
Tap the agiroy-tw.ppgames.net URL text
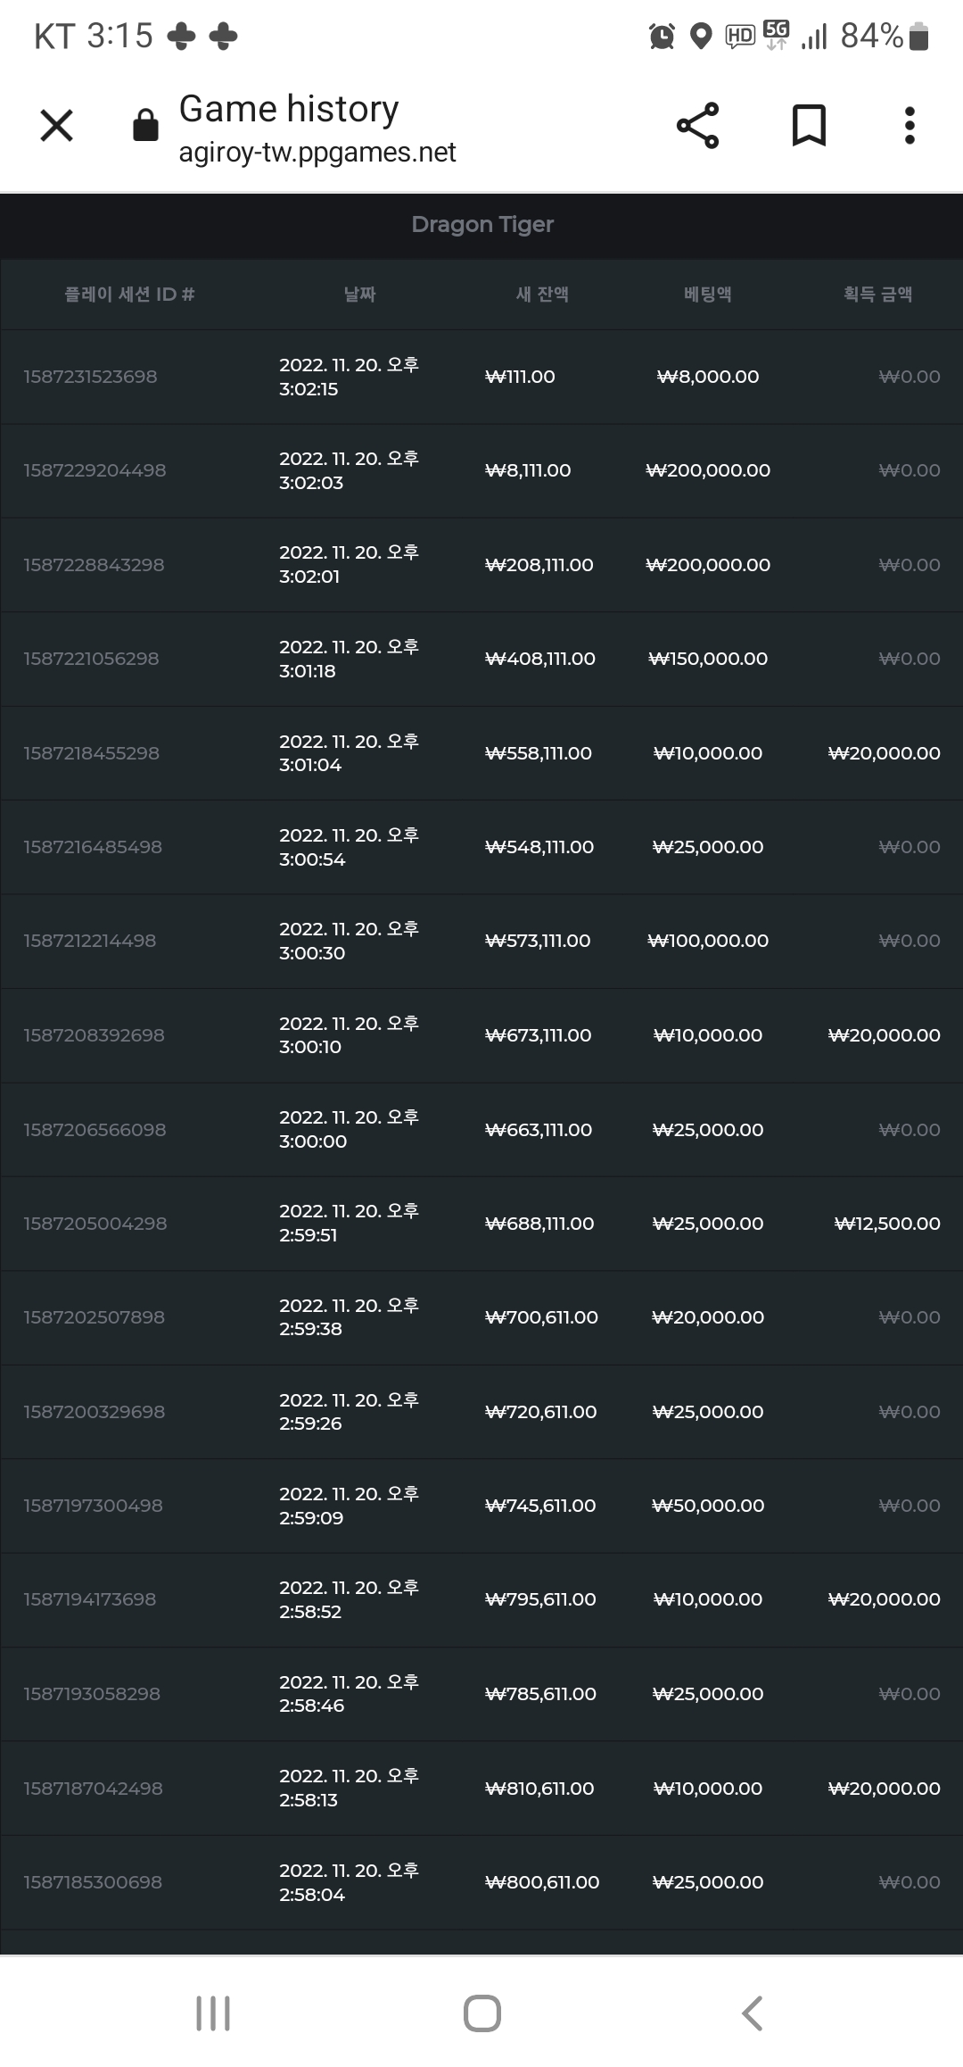[317, 153]
